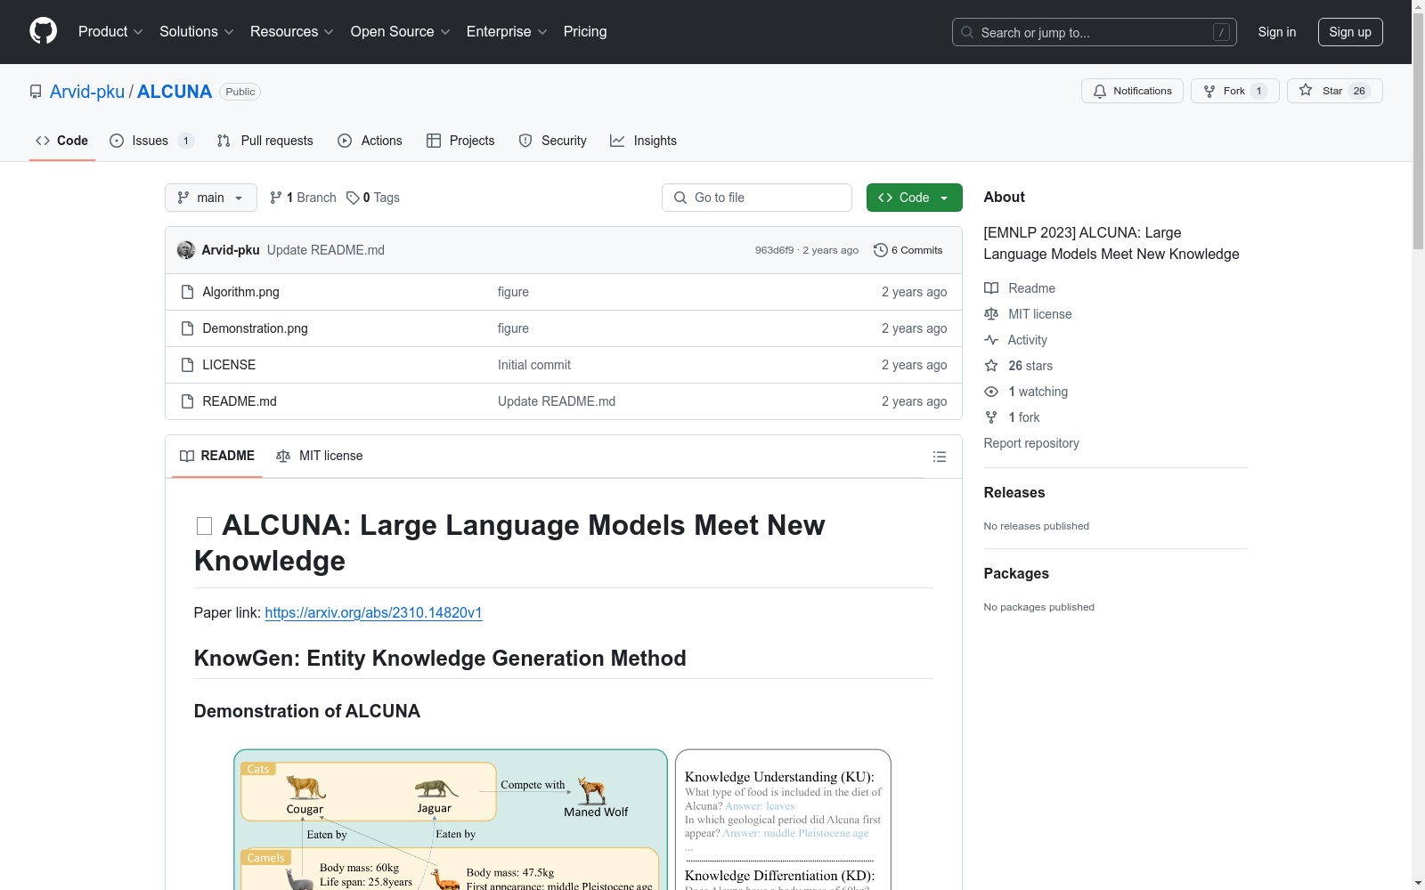Viewport: 1425px width, 890px height.
Task: Open the Projects tab
Action: pos(460,141)
